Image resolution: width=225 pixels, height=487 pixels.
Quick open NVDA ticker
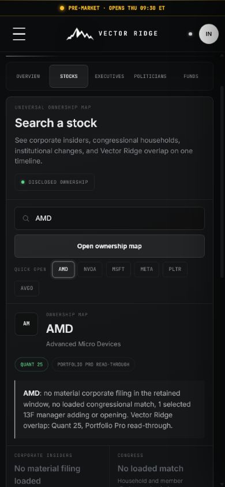[x=90, y=269]
